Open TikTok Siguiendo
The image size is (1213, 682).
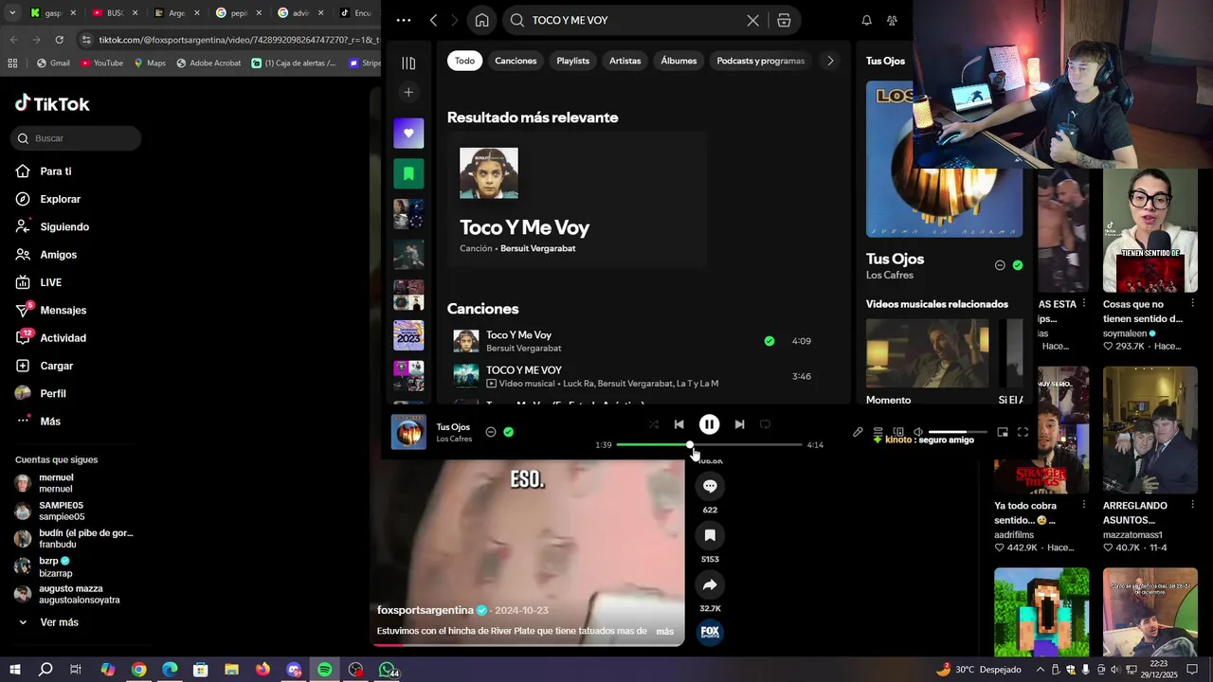point(64,226)
